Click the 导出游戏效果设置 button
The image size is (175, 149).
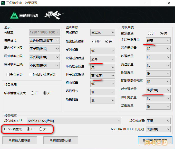point(155,141)
